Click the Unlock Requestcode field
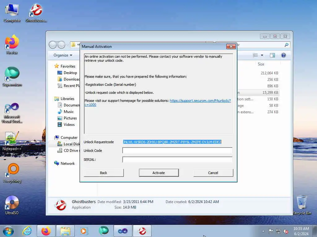This screenshot has height=237, width=317. coord(172,142)
